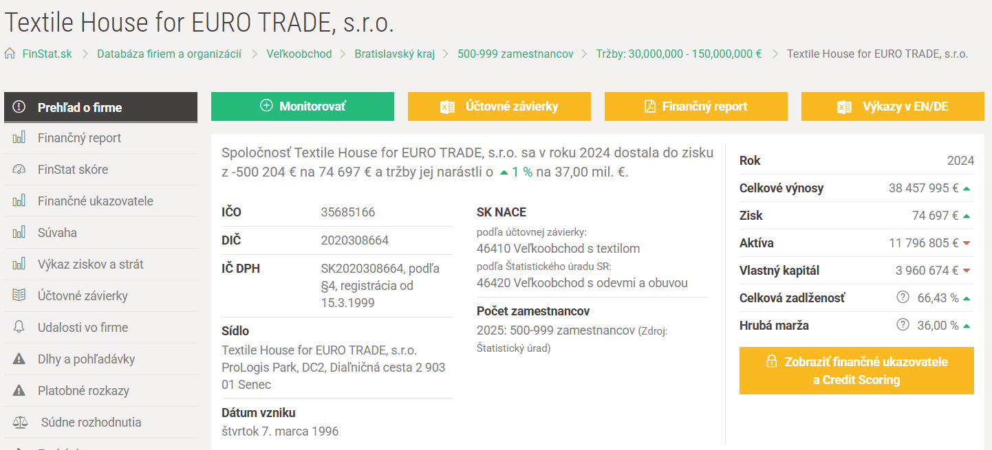Open Súvaha from the sidebar menu

(x=100, y=233)
